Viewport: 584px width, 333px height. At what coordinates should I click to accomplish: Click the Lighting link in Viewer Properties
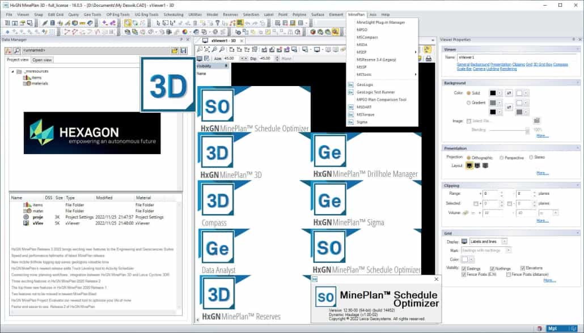pyautogui.click(x=492, y=69)
